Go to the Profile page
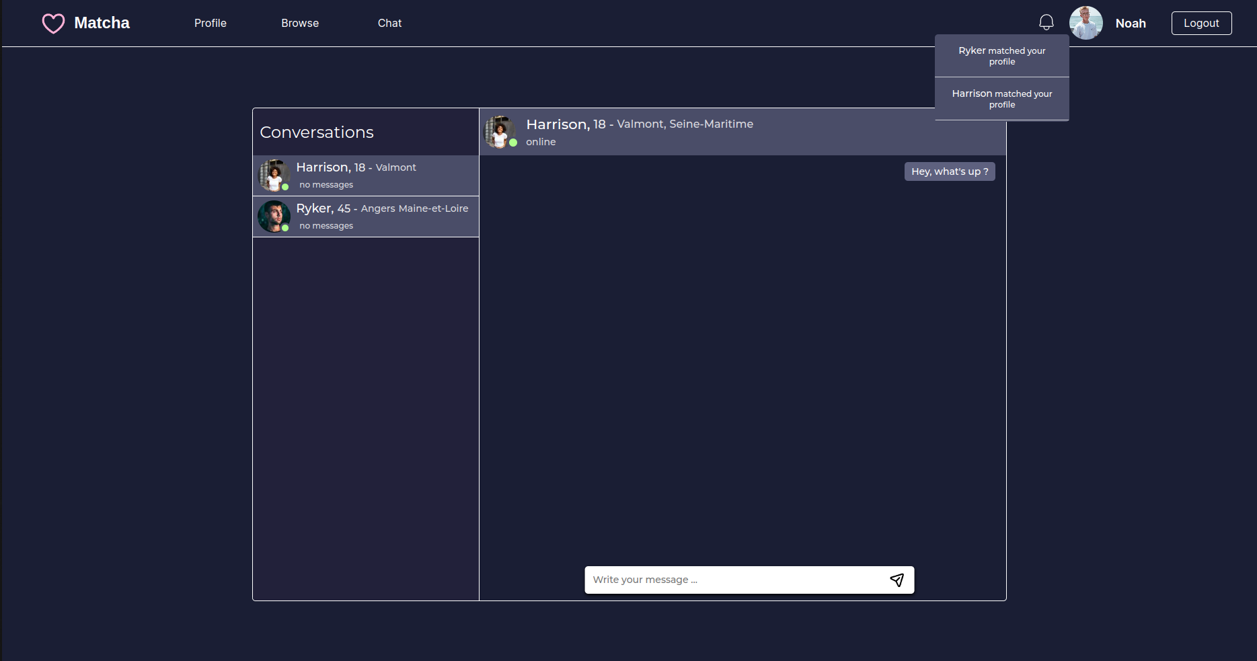The height and width of the screenshot is (661, 1257). pos(210,23)
